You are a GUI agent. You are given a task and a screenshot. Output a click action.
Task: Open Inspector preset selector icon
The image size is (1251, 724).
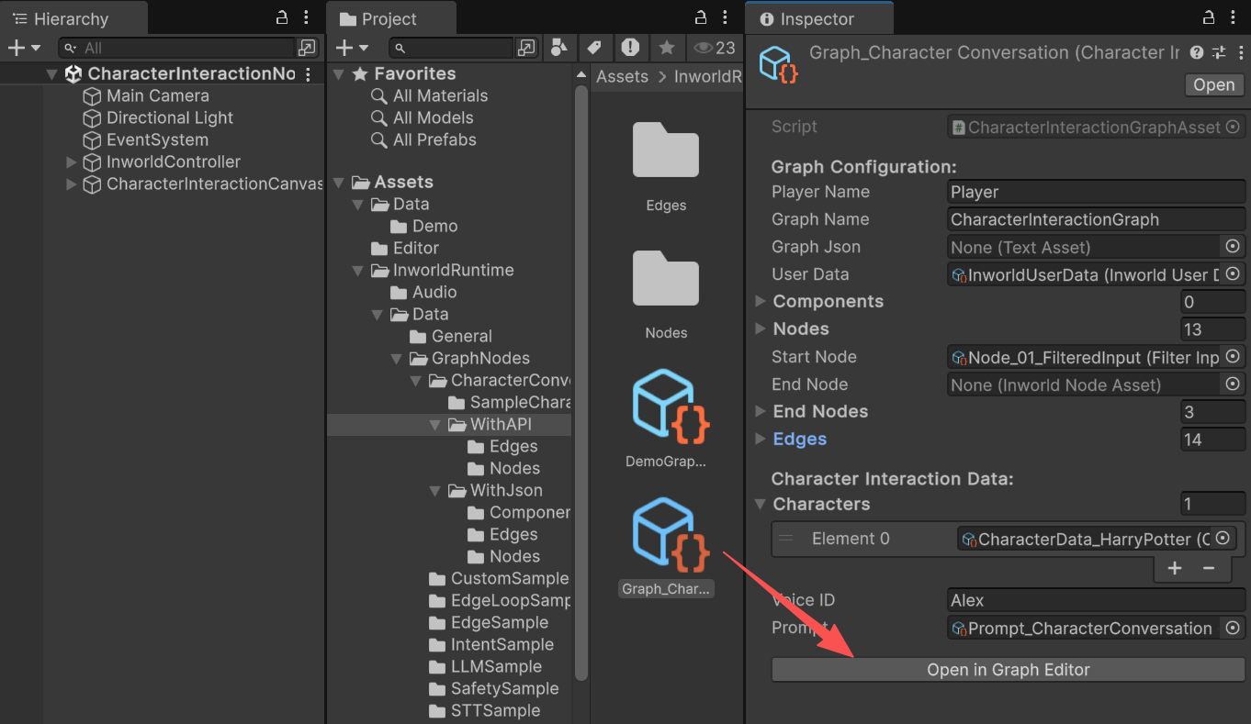pyautogui.click(x=1219, y=53)
